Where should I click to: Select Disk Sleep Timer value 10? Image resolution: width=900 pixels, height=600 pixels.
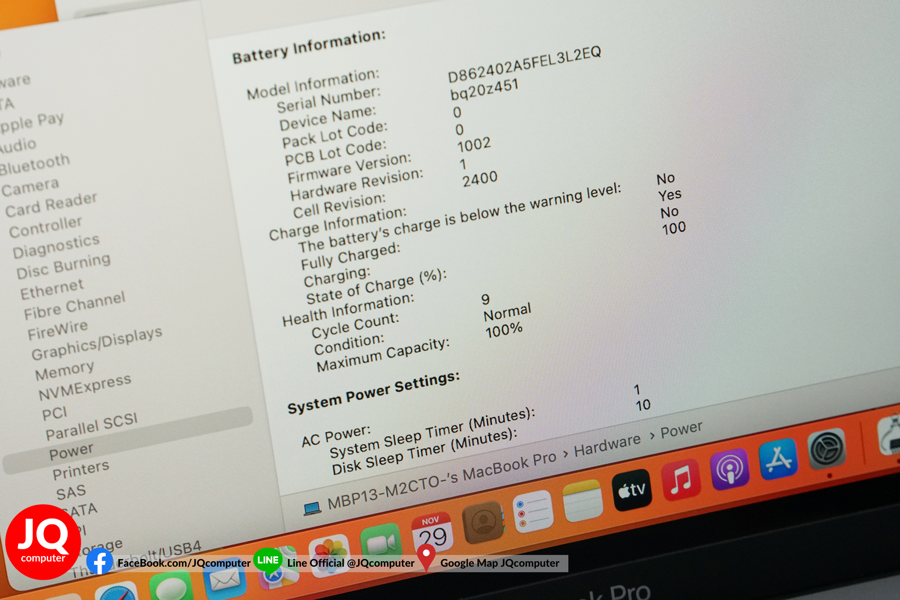click(x=643, y=405)
